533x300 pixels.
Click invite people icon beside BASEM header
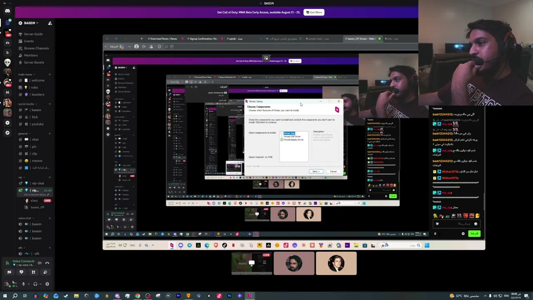(50, 23)
